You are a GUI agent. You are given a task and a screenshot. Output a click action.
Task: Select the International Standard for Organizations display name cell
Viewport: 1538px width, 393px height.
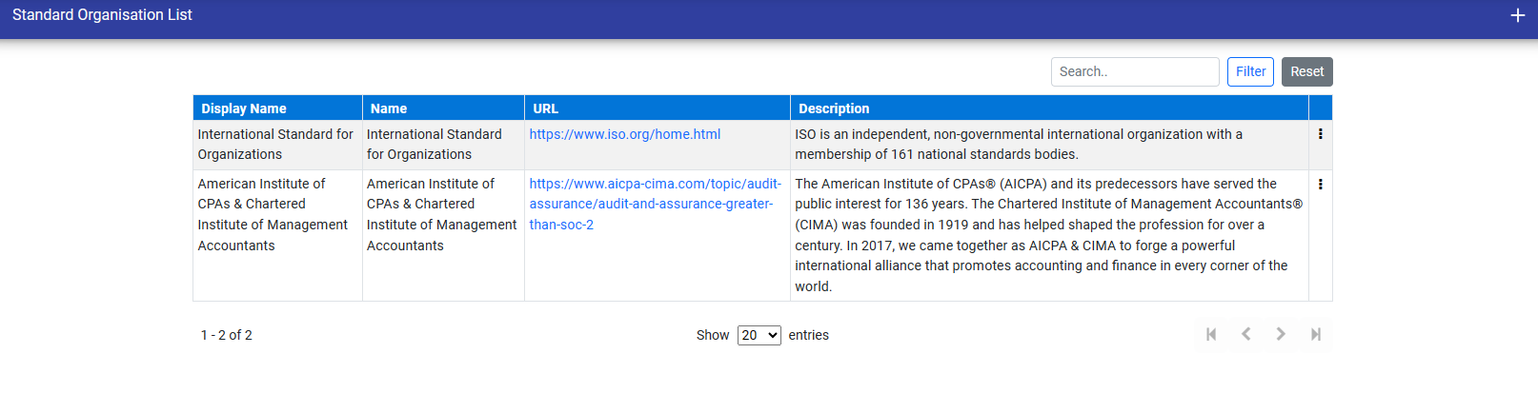pos(275,144)
